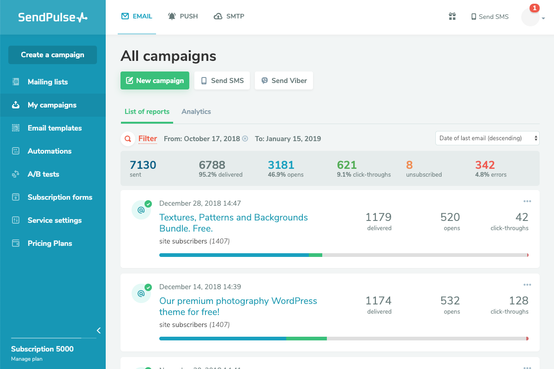Click the email icon of photography WordPress campaign
Image resolution: width=554 pixels, height=369 pixels.
141,293
